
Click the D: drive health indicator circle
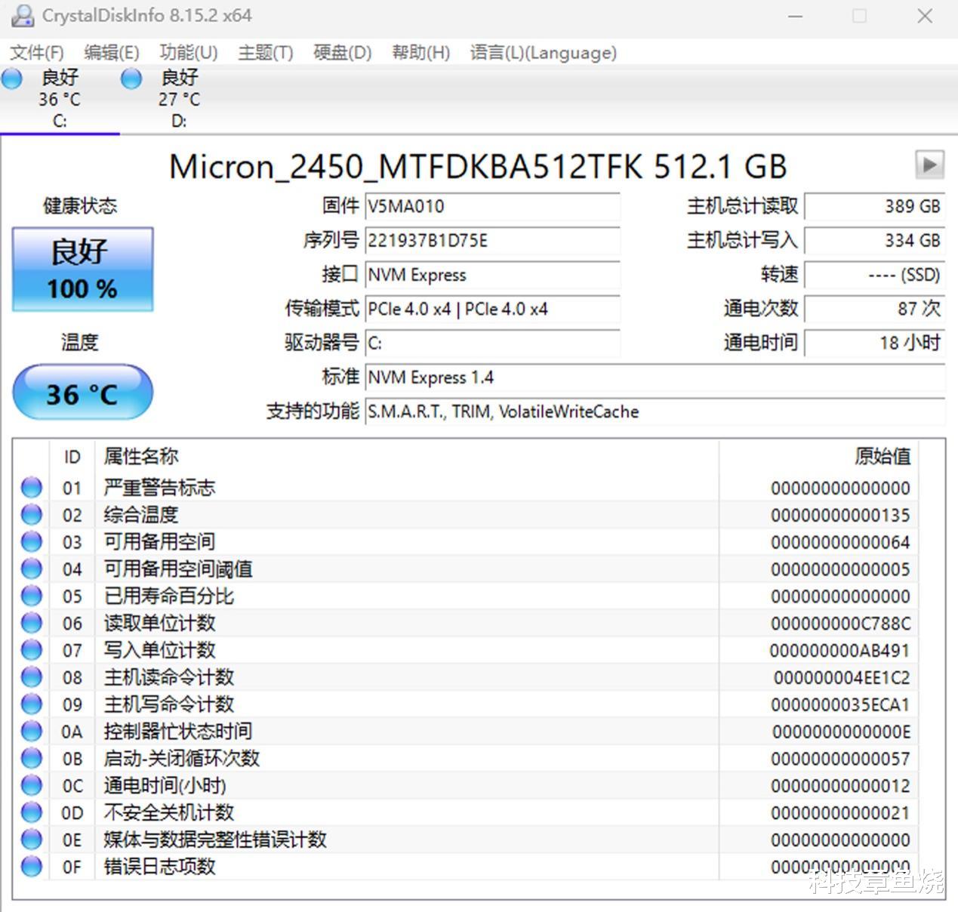click(131, 77)
